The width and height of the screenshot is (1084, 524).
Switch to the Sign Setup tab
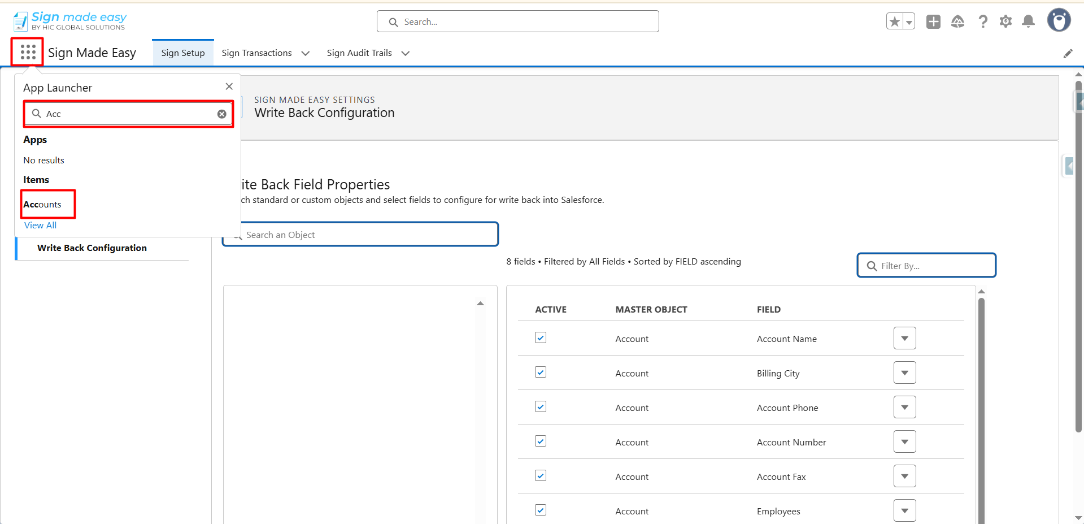tap(183, 53)
